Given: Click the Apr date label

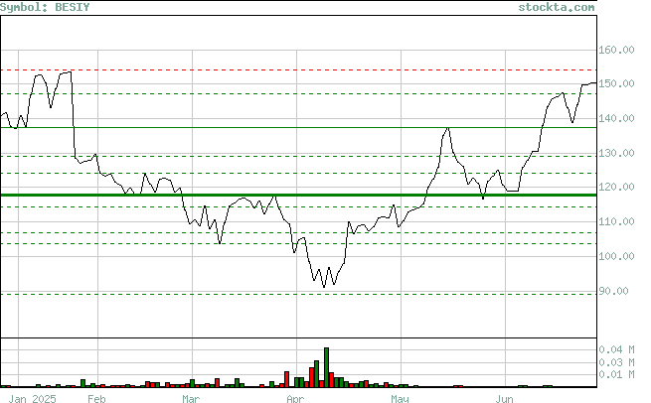Looking at the screenshot, I should coord(295,399).
